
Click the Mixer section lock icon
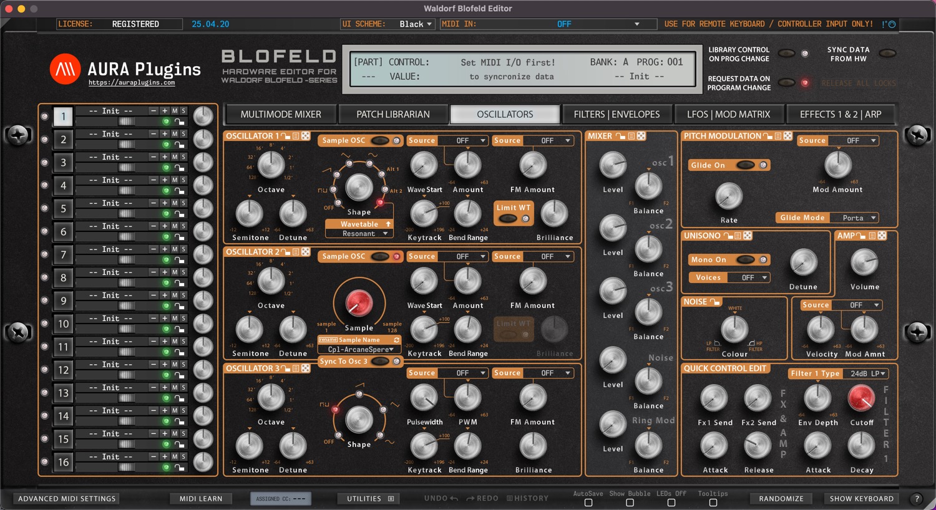(x=620, y=136)
